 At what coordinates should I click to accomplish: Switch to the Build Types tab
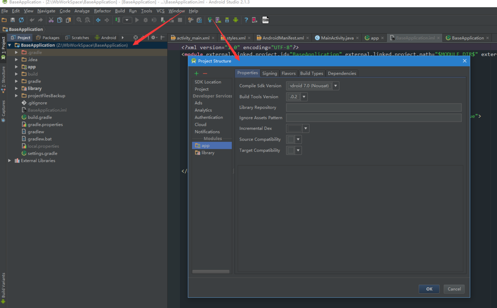pos(311,73)
